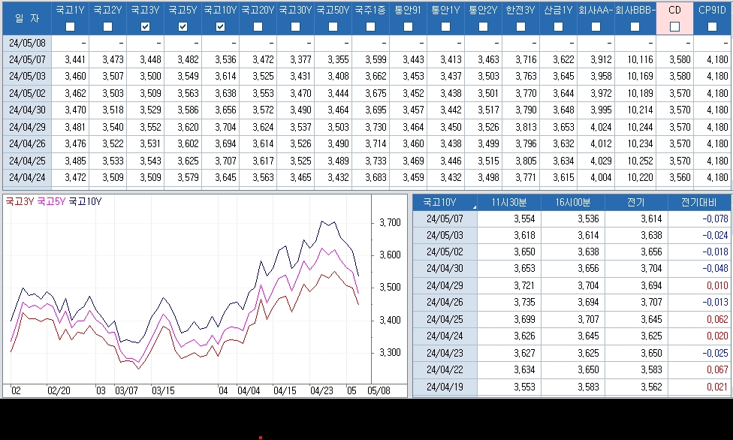The width and height of the screenshot is (733, 440).
Task: Click the 국고5Y legend label in chart
Action: point(51,201)
